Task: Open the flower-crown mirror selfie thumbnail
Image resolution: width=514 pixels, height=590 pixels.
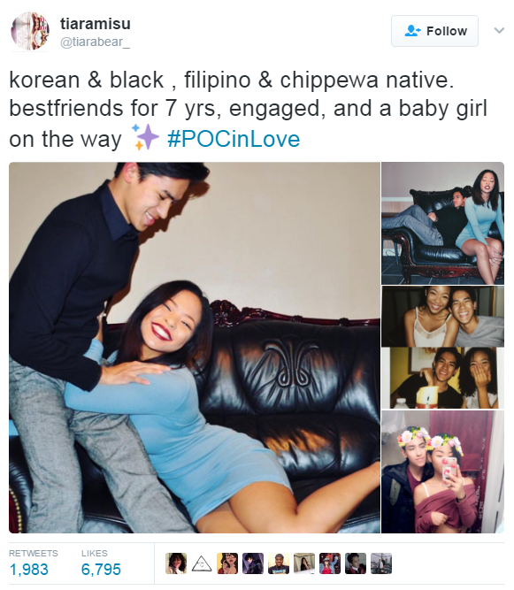Action: [x=442, y=471]
